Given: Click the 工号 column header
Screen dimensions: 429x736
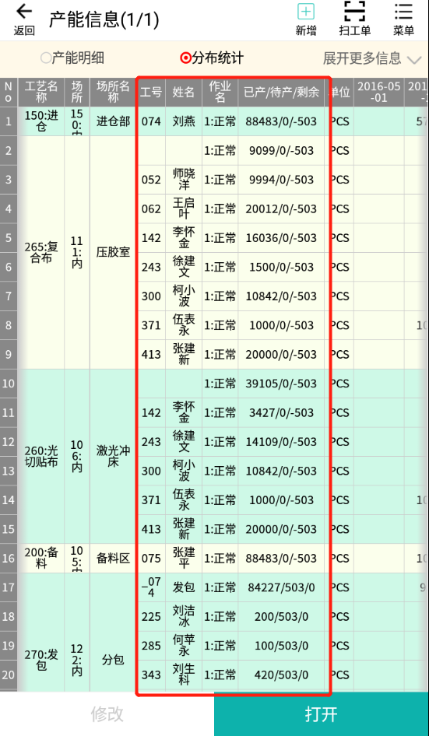Looking at the screenshot, I should [x=151, y=93].
